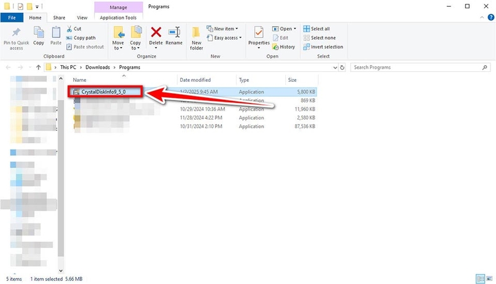Image resolution: width=496 pixels, height=284 pixels.
Task: Click the Copy icon in Clipboard group
Action: click(x=38, y=32)
